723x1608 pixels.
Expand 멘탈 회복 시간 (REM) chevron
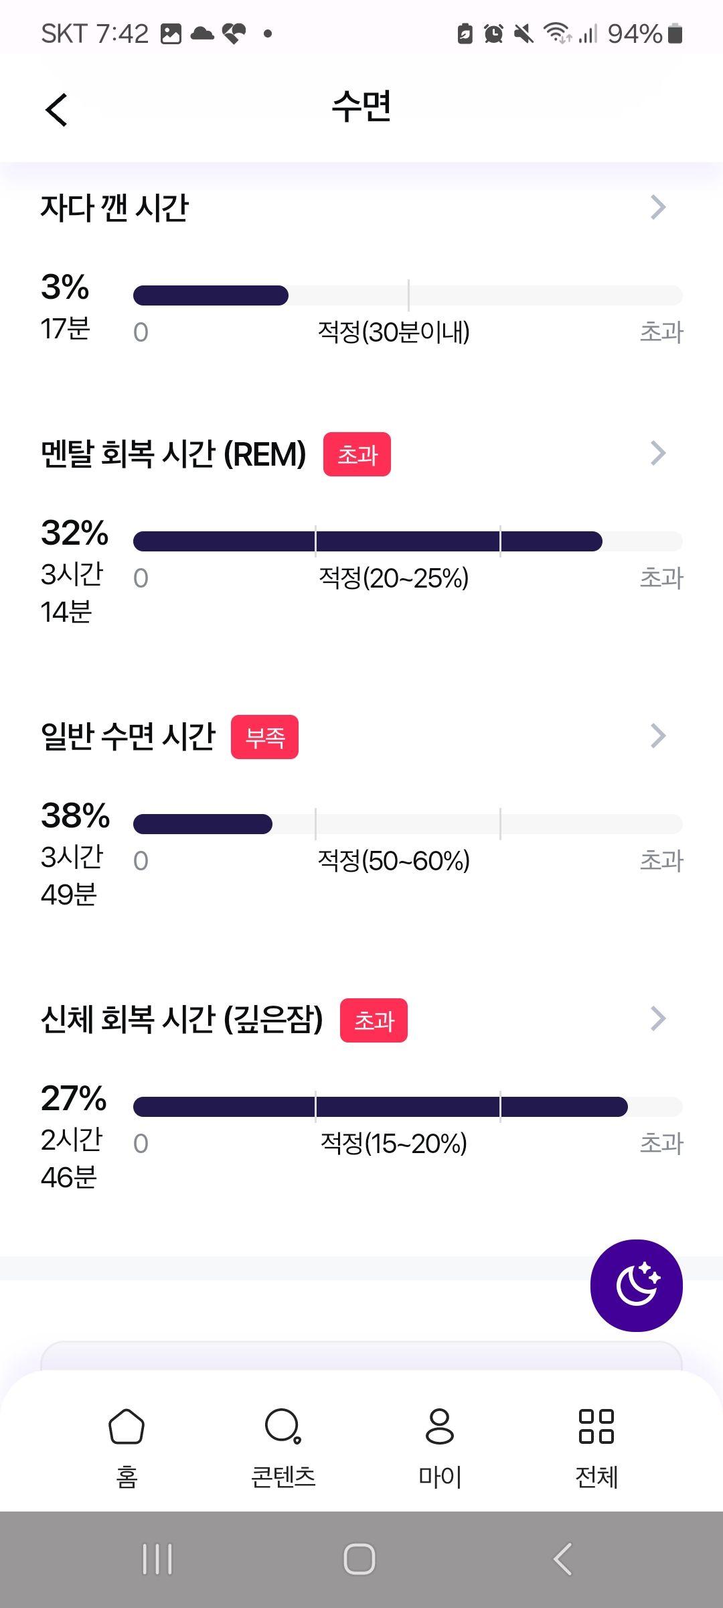658,453
